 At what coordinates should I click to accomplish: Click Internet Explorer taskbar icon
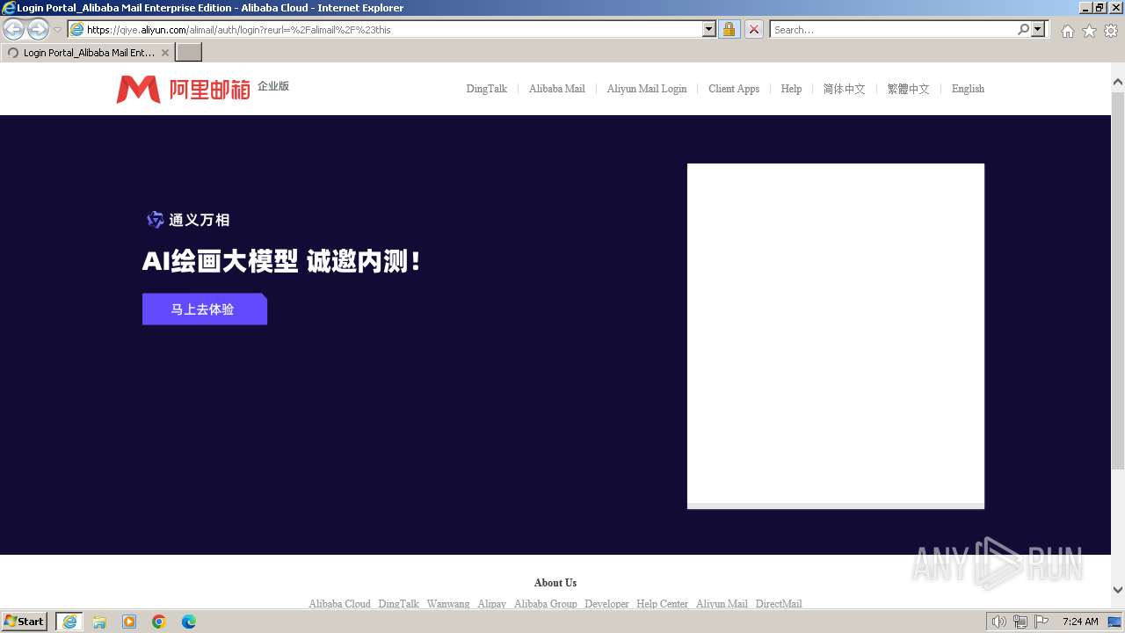(69, 622)
